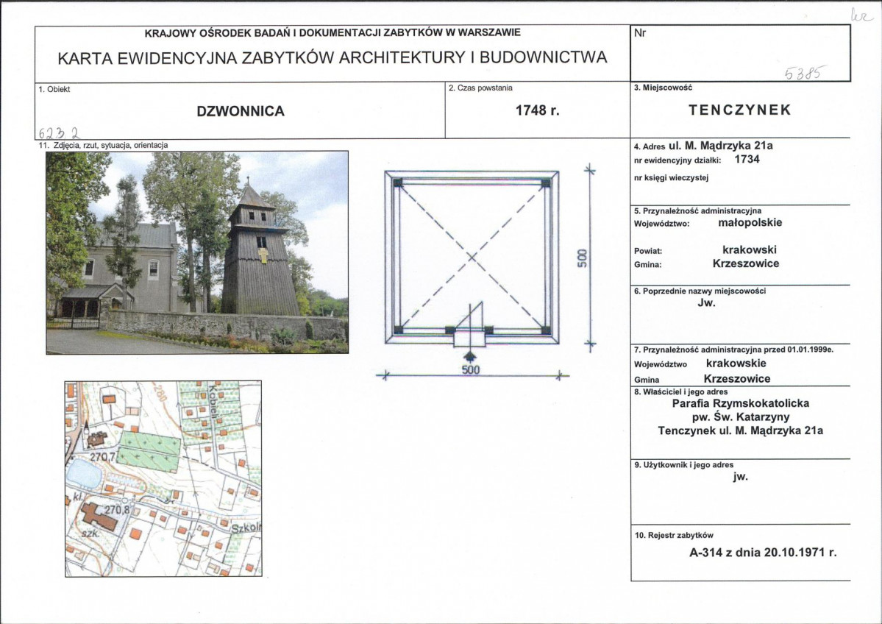Screen dimensions: 882x624
Task: Click the bell tower photograph
Action: pos(197,252)
